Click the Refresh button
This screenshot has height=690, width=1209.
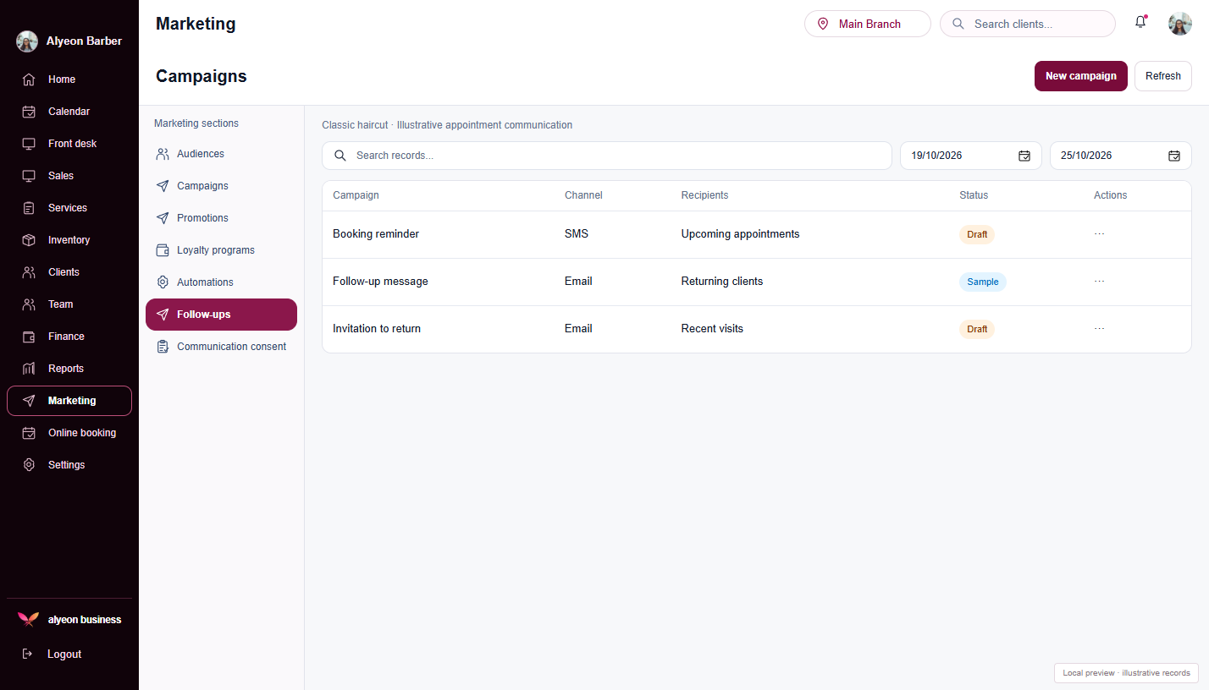click(x=1163, y=76)
